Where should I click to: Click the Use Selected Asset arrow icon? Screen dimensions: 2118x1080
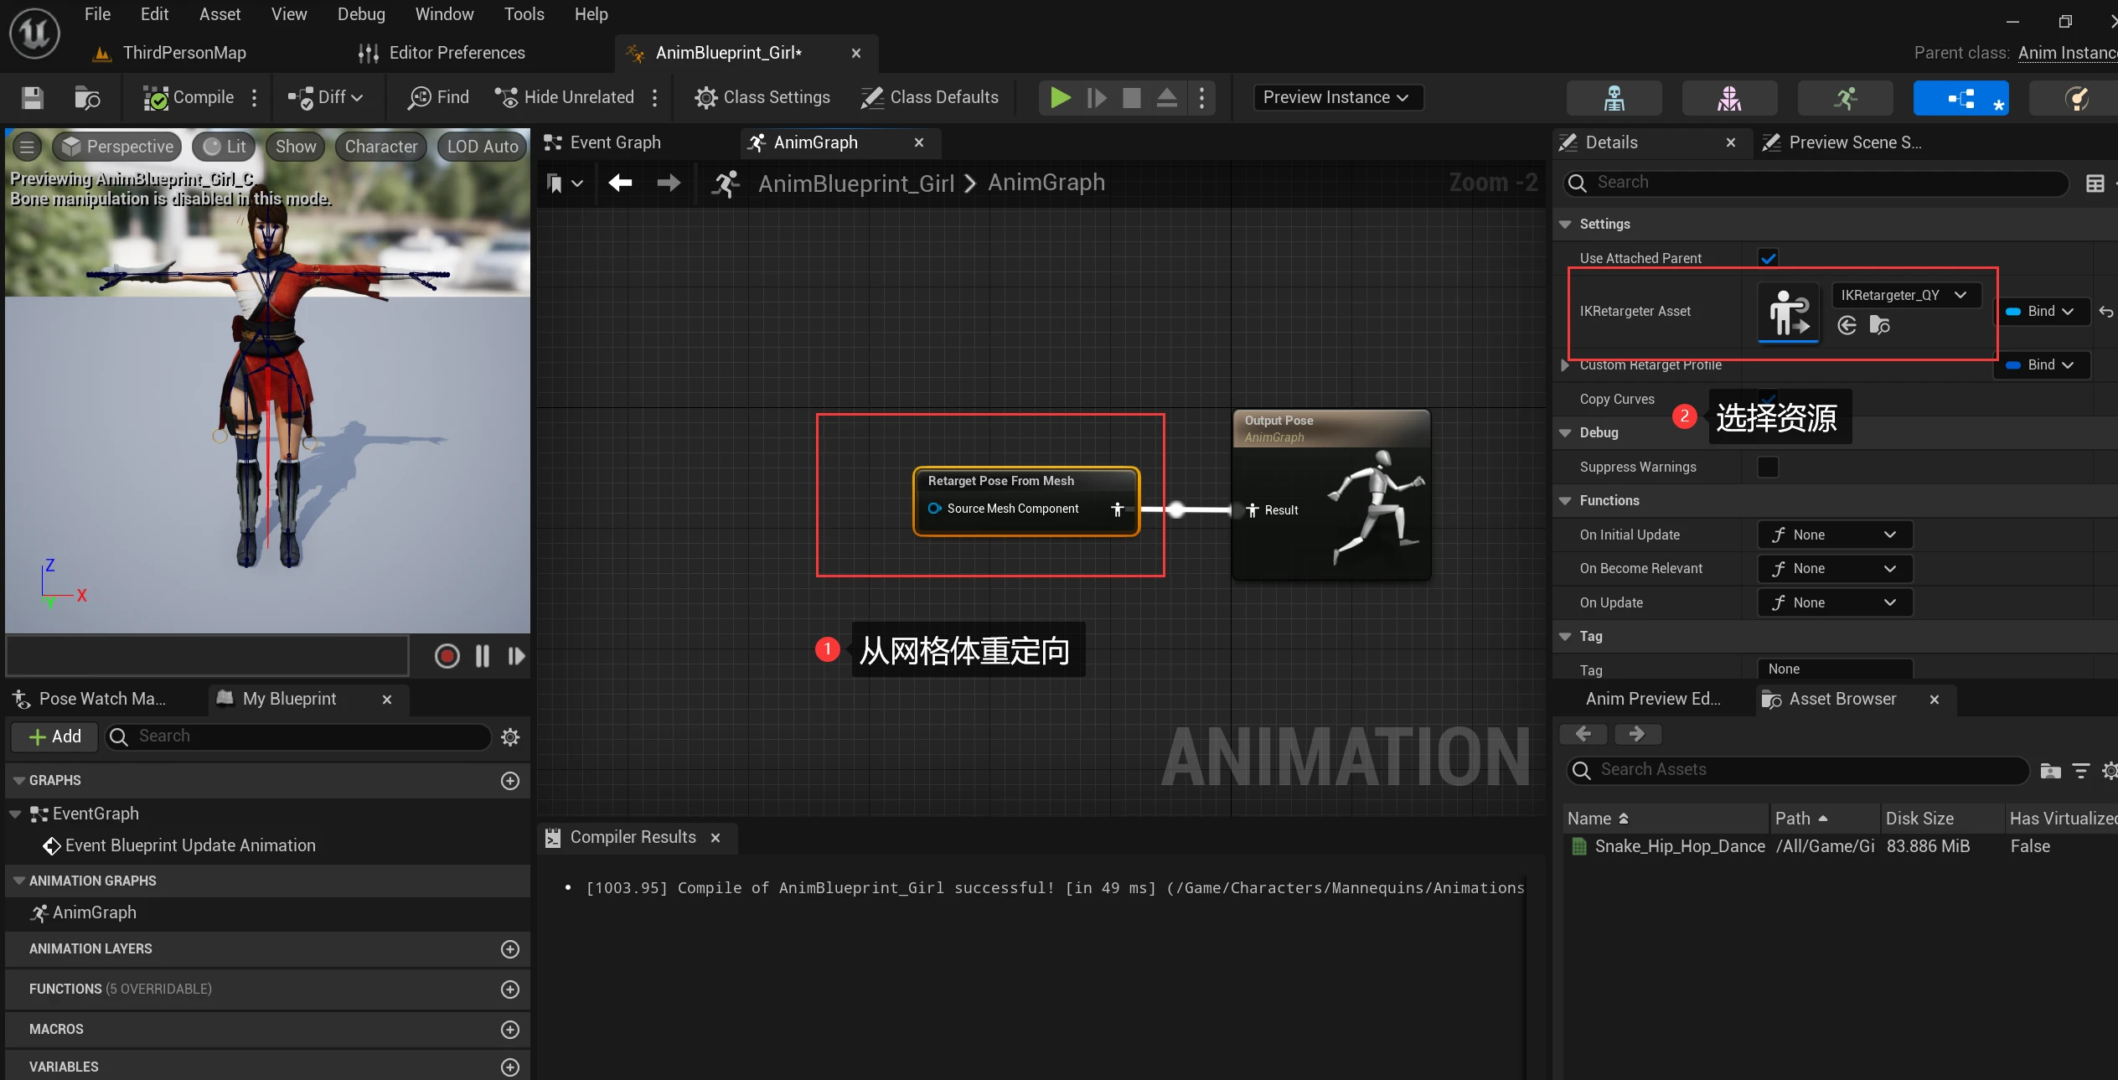click(x=1847, y=325)
